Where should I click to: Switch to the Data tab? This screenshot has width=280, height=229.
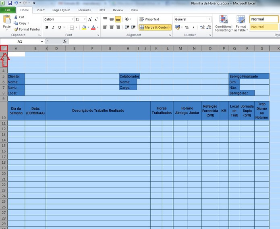102,10
